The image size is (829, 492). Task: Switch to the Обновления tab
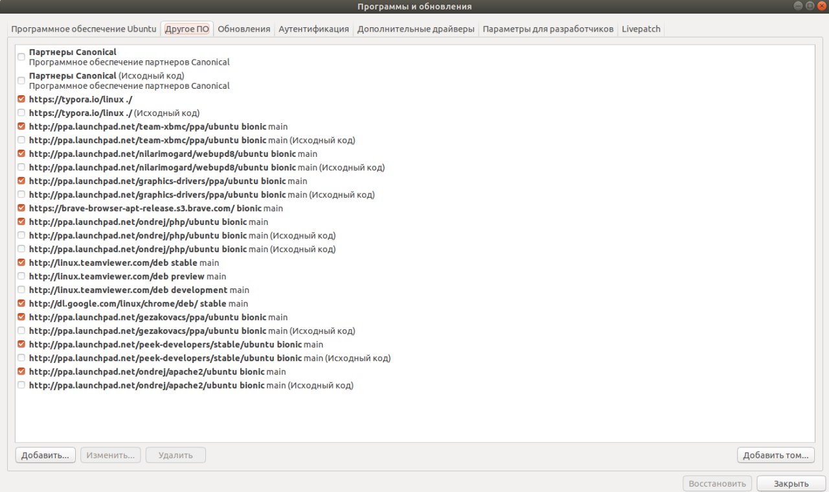click(x=244, y=29)
